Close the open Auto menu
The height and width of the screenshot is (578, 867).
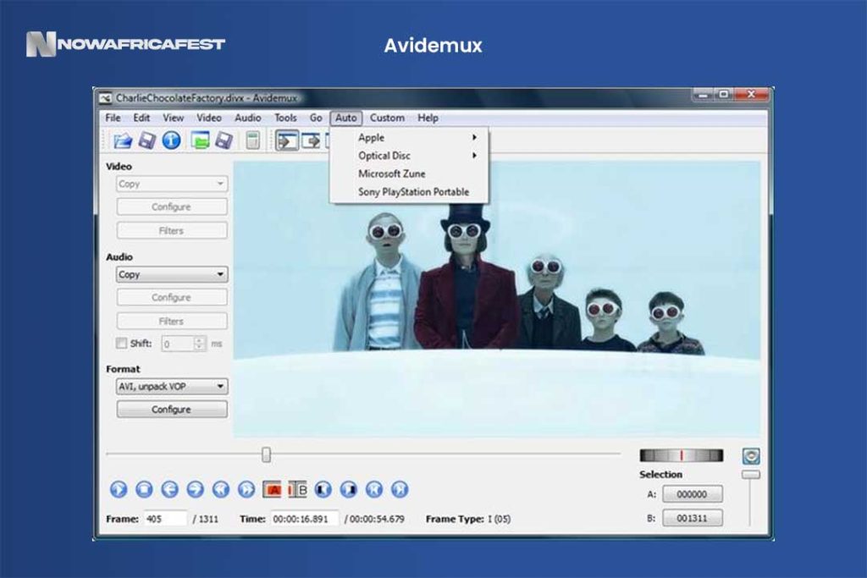tap(346, 118)
